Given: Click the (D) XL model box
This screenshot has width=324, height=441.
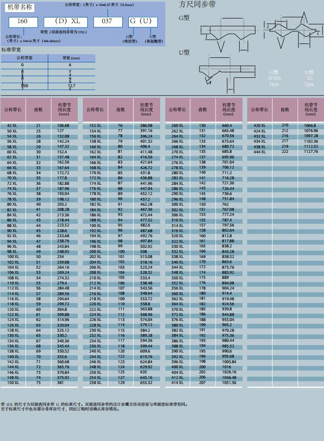Looking at the screenshot, I should 68,21.
